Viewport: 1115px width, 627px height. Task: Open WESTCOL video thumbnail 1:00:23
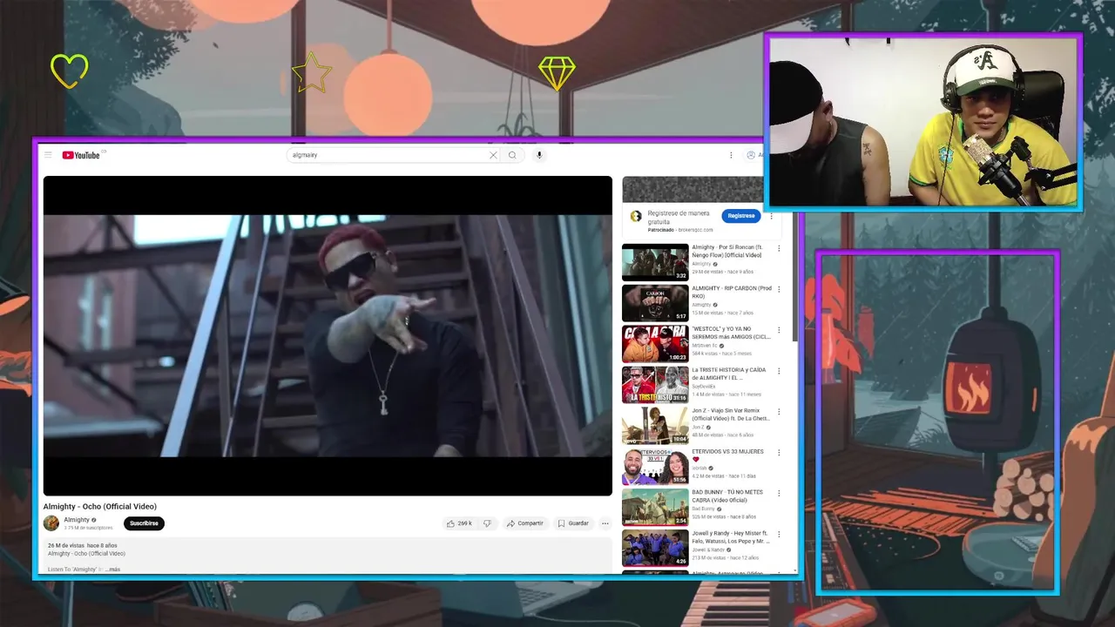coord(655,344)
